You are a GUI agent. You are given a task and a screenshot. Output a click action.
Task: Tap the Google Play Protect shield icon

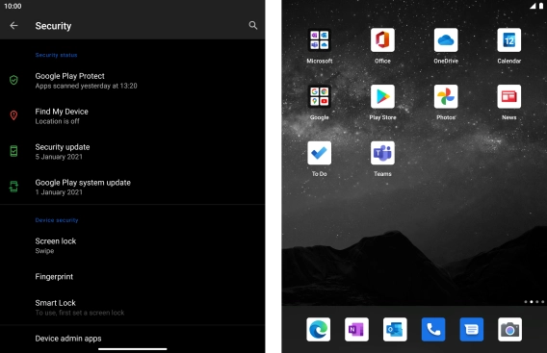(13, 80)
